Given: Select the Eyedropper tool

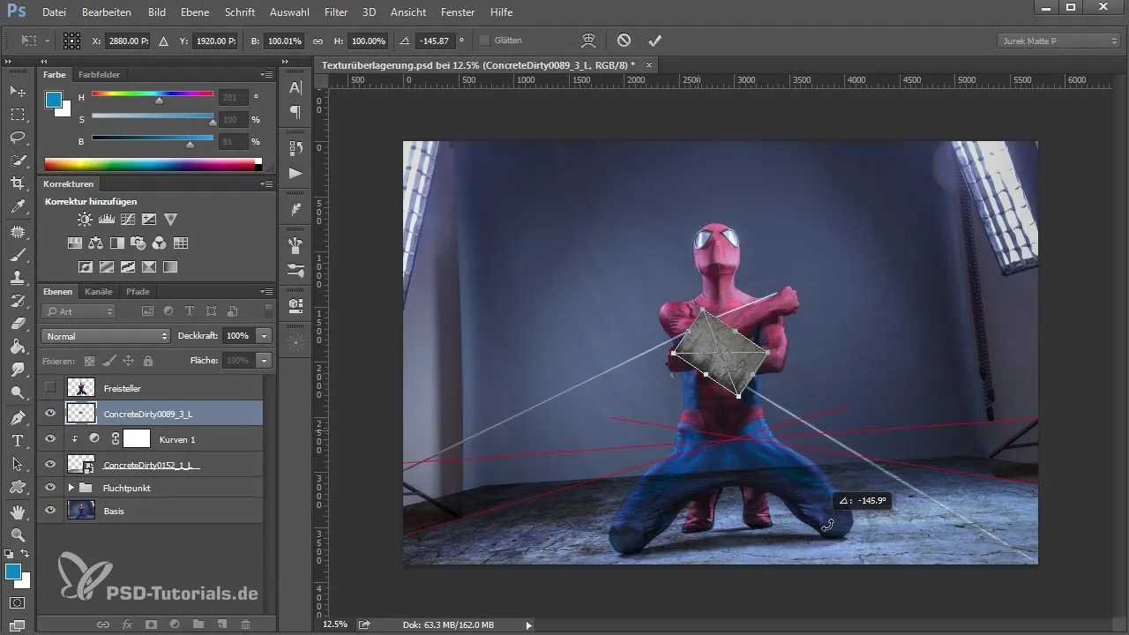Looking at the screenshot, I should click(x=17, y=206).
